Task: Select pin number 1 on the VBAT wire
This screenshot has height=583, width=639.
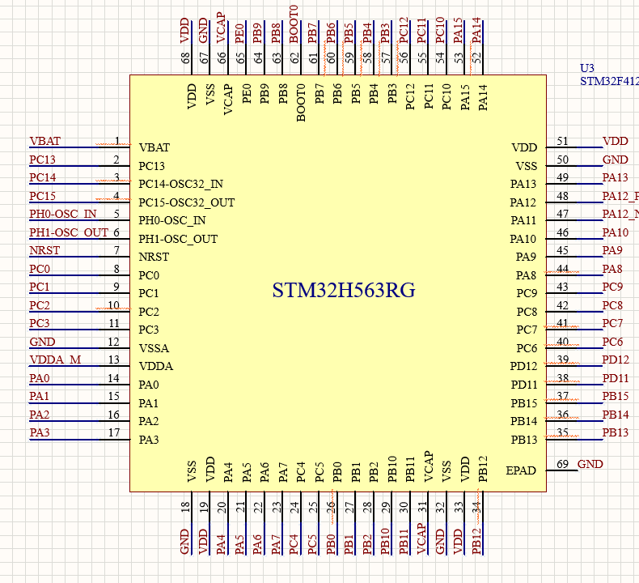Action: point(117,141)
